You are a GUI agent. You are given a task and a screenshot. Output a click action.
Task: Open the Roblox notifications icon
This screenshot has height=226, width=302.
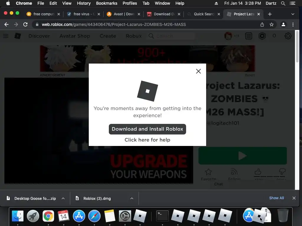(249, 36)
